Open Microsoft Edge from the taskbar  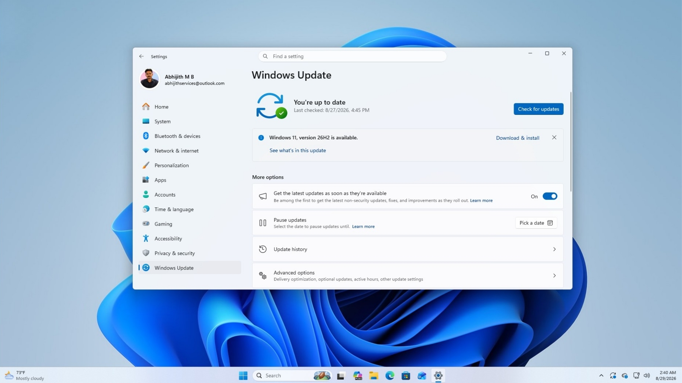(x=390, y=376)
